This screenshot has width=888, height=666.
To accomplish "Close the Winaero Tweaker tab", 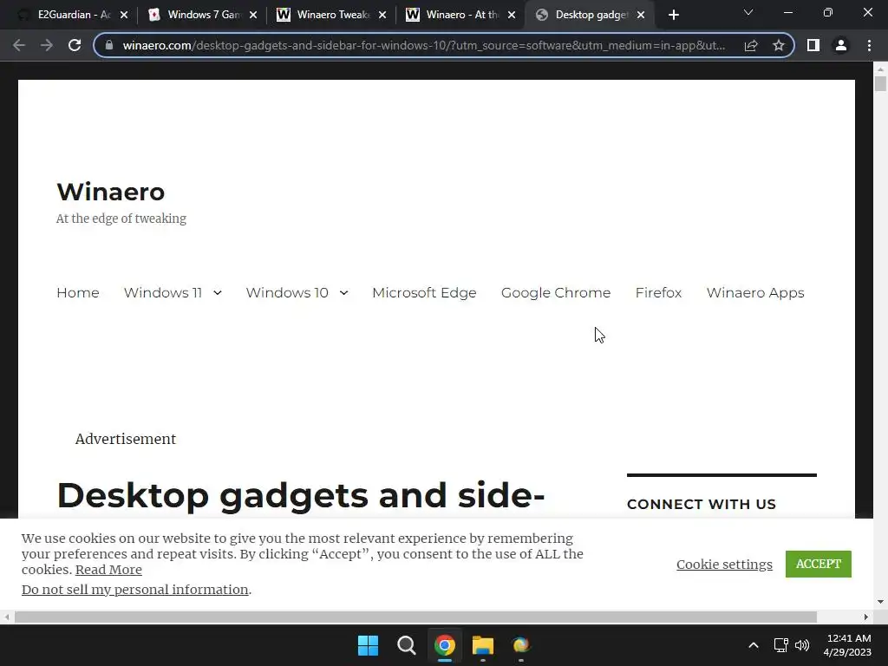I will [382, 15].
